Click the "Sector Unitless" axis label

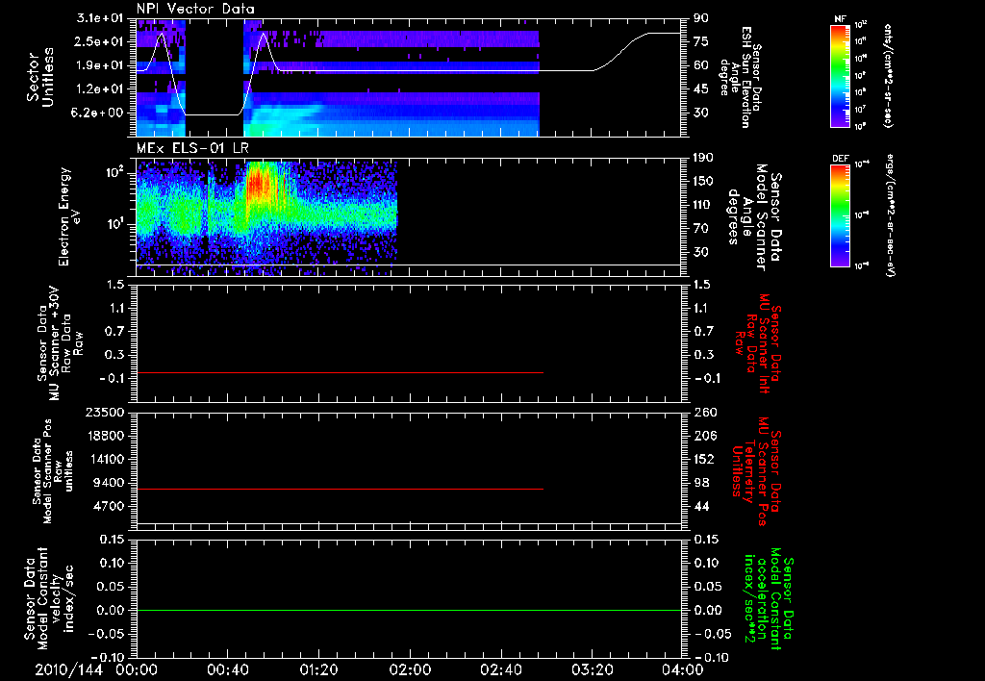[39, 77]
